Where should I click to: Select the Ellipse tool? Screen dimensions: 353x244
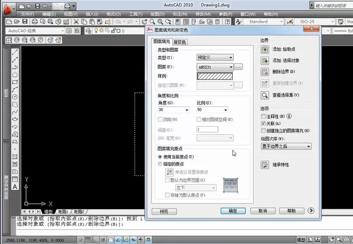[x=15, y=119]
